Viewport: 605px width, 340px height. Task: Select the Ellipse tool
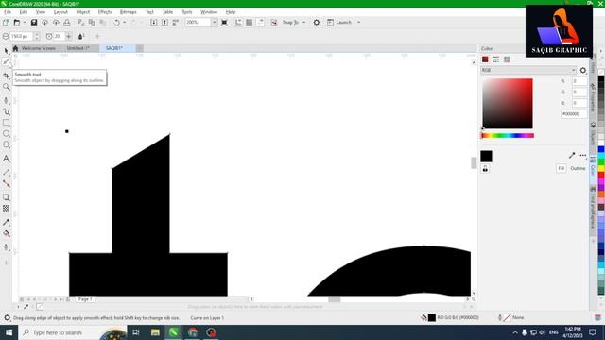7,134
